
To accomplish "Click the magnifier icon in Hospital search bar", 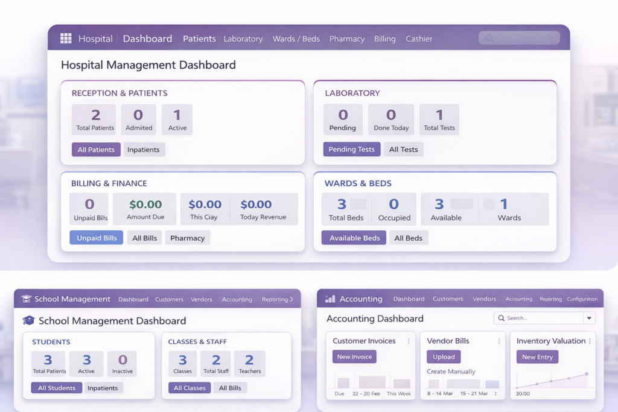I will [x=489, y=38].
